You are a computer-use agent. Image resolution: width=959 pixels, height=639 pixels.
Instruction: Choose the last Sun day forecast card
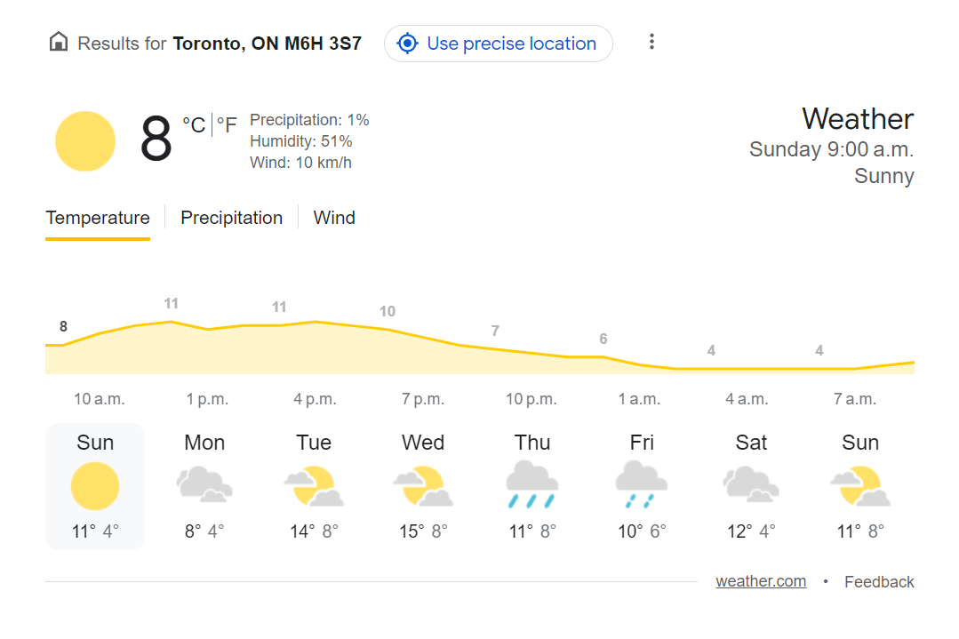pyautogui.click(x=860, y=487)
